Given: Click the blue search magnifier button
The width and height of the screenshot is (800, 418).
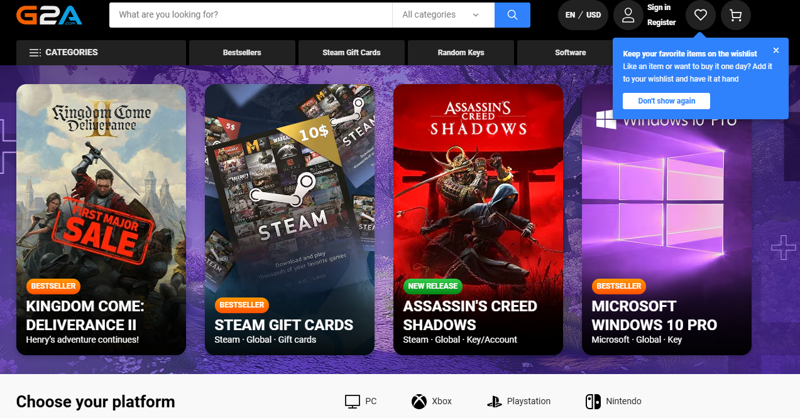Looking at the screenshot, I should click(x=512, y=15).
